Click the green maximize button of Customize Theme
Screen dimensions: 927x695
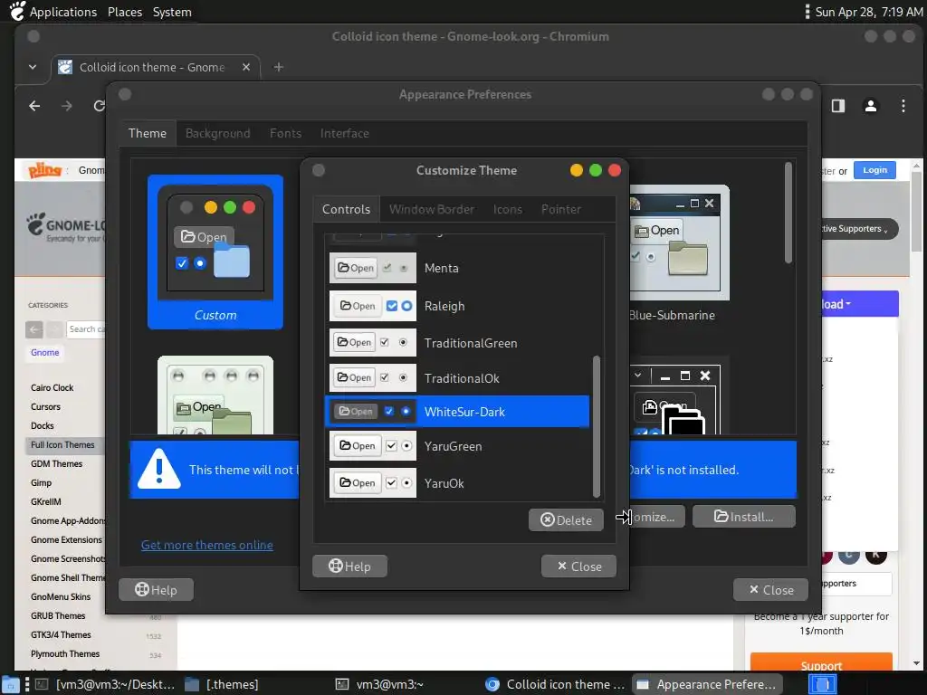596,170
